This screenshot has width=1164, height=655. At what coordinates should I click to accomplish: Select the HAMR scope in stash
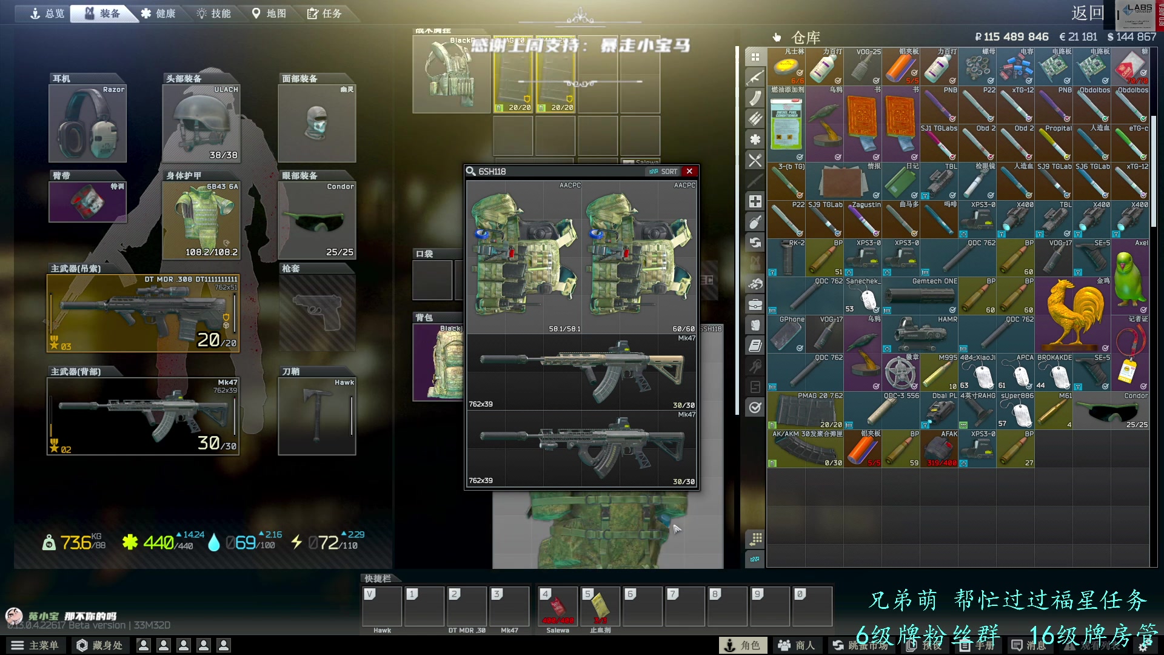920,334
